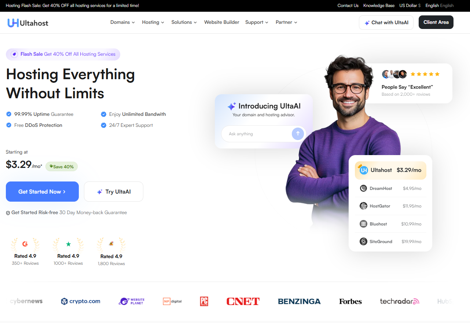470x323 pixels.
Task: Click HostGator $11.95/mo price
Action: coord(412,206)
